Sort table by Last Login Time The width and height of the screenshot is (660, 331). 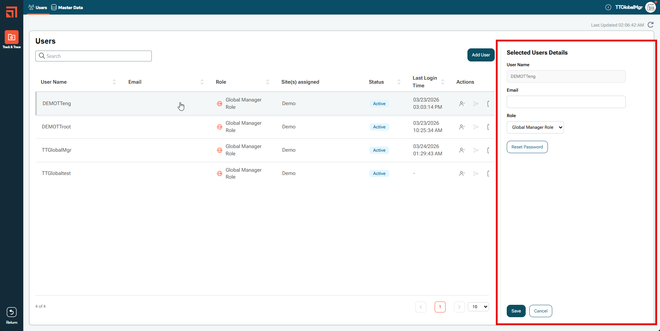coord(443,82)
